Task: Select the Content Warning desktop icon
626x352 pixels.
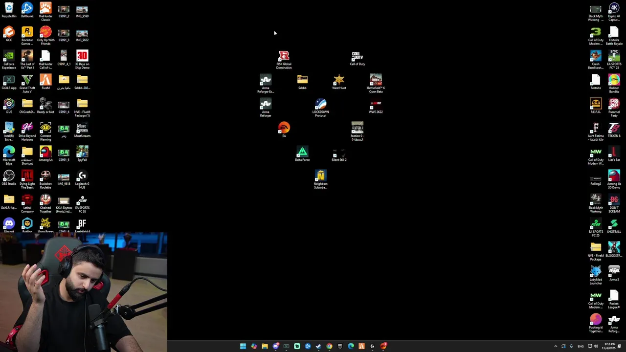Action: 45,132
